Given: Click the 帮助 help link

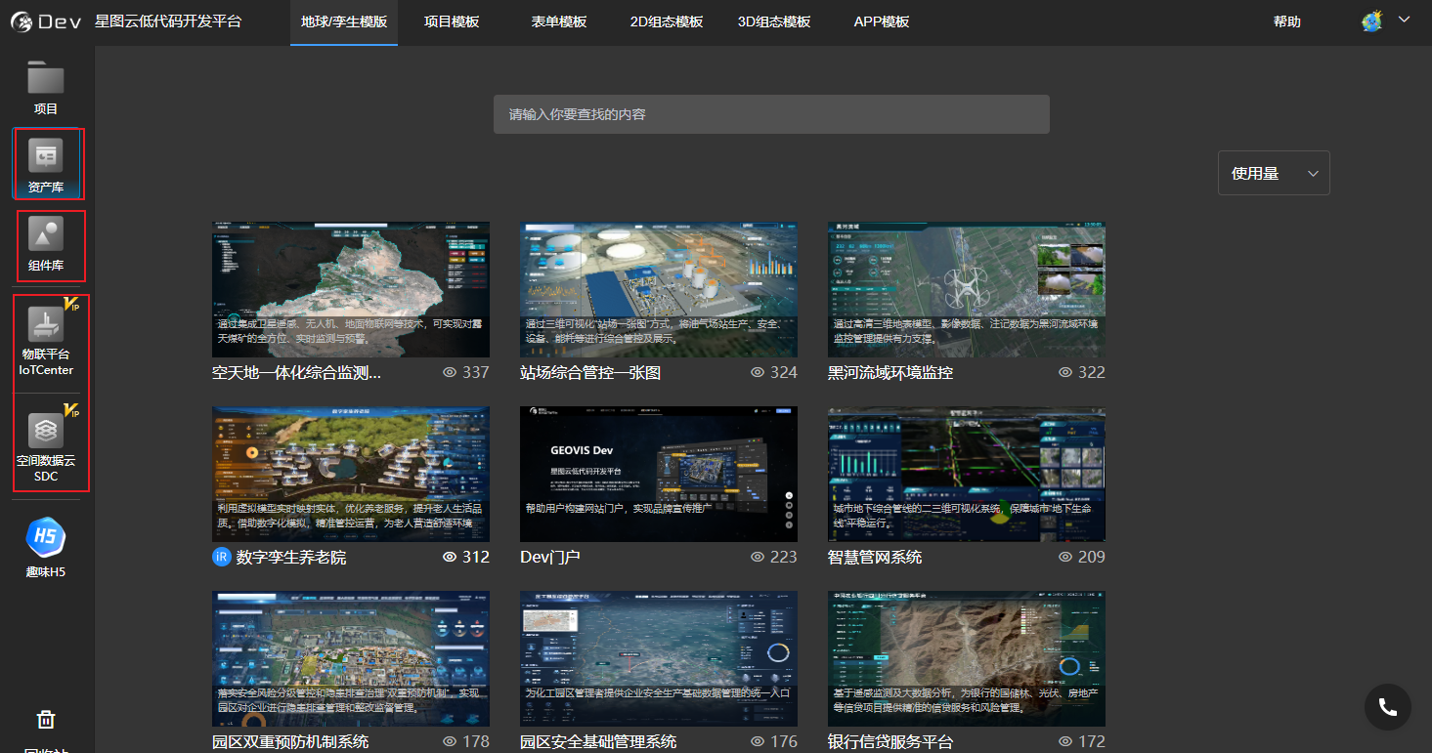Looking at the screenshot, I should click(1287, 21).
